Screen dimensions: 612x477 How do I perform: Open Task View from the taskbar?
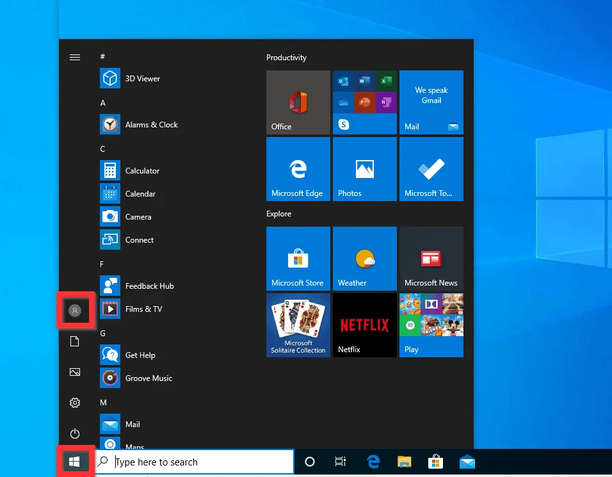[340, 461]
